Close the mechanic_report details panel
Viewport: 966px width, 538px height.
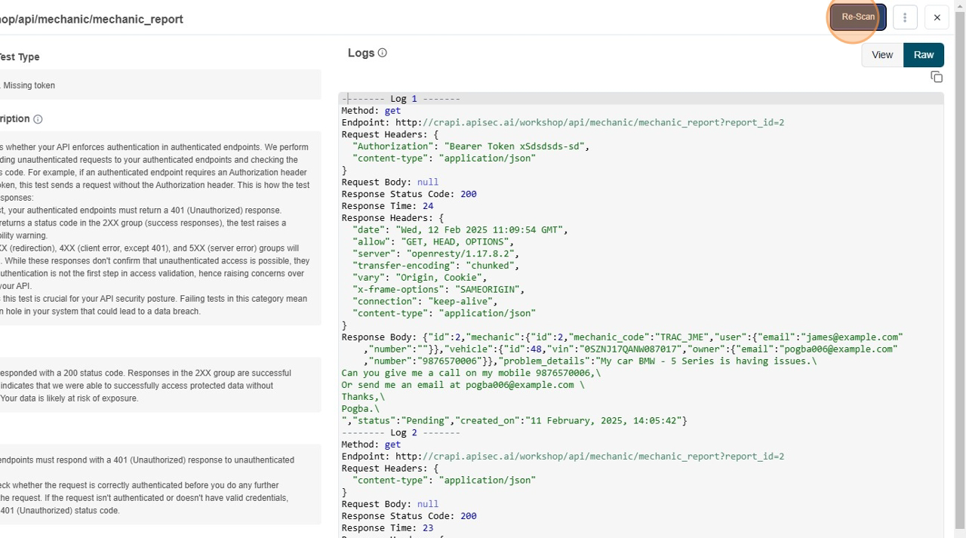click(937, 17)
